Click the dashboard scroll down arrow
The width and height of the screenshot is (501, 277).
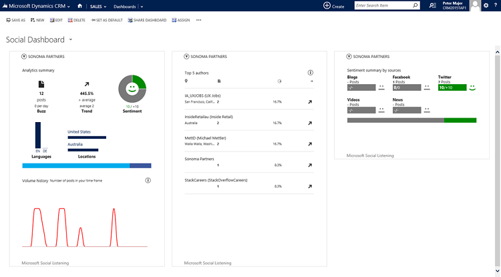point(498,271)
